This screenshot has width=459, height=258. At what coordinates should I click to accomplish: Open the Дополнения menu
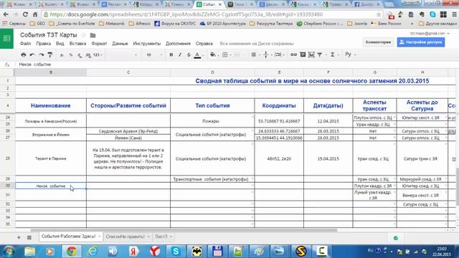pos(178,43)
